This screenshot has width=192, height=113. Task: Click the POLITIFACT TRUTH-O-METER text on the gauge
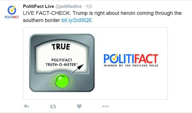tap(62, 62)
